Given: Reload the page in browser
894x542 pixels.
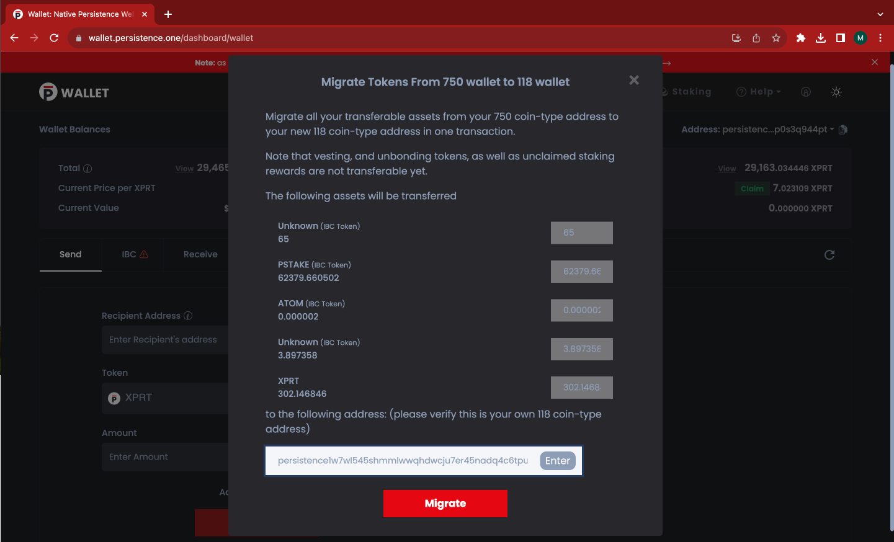Looking at the screenshot, I should [54, 38].
